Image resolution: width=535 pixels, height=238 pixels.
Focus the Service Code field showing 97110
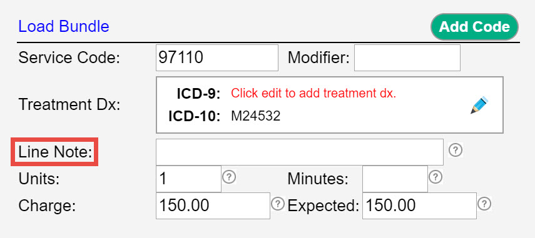pyautogui.click(x=217, y=57)
